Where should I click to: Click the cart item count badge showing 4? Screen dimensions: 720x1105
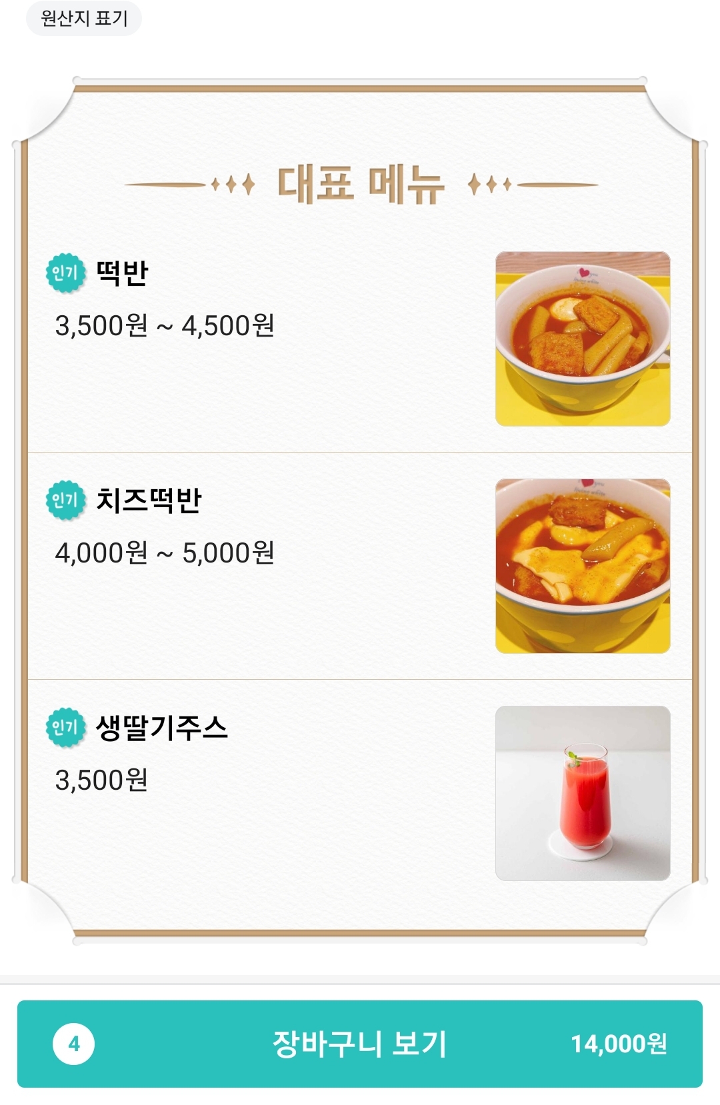click(x=74, y=1044)
